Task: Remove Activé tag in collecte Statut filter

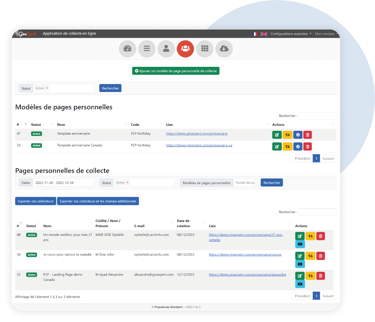Action: [x=127, y=182]
